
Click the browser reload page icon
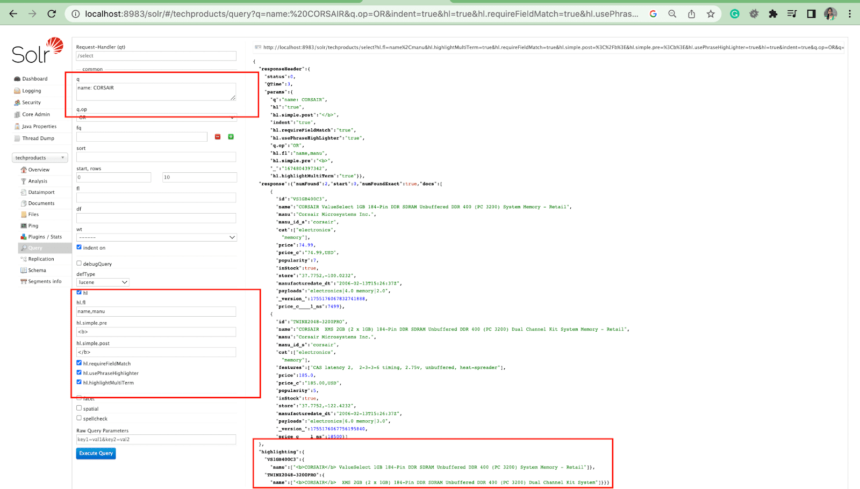click(52, 14)
